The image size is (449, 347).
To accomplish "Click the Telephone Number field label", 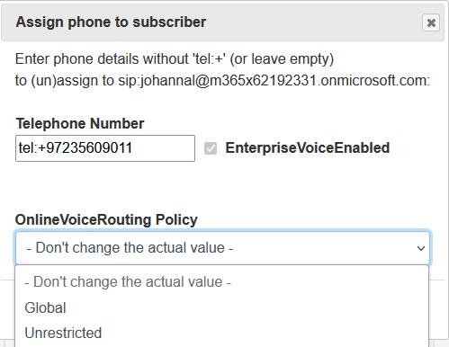I will (x=80, y=123).
